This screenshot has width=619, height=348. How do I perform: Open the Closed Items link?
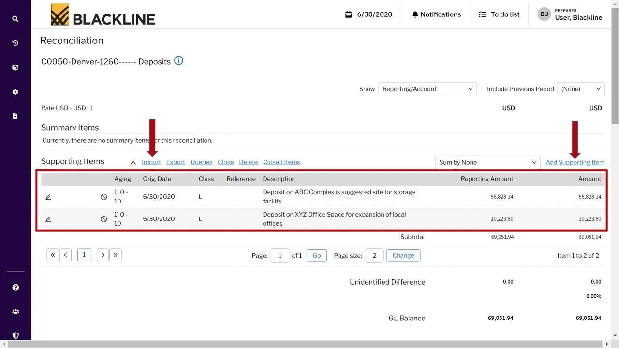coord(281,162)
